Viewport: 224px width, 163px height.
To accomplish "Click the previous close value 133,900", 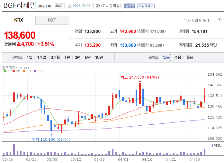I will 93,31.
